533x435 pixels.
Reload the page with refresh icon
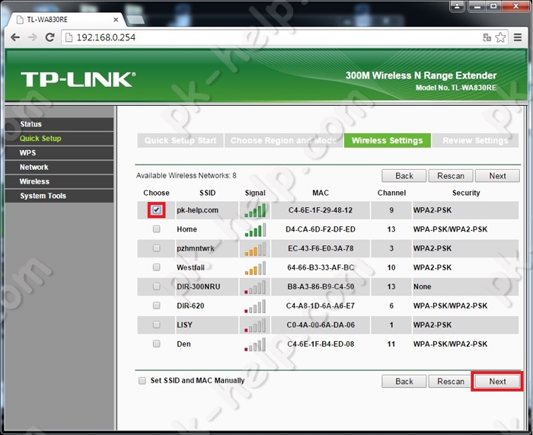(50, 37)
